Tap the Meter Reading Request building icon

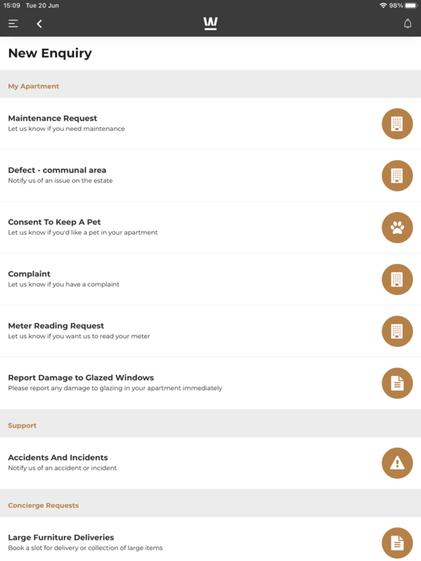pos(397,332)
